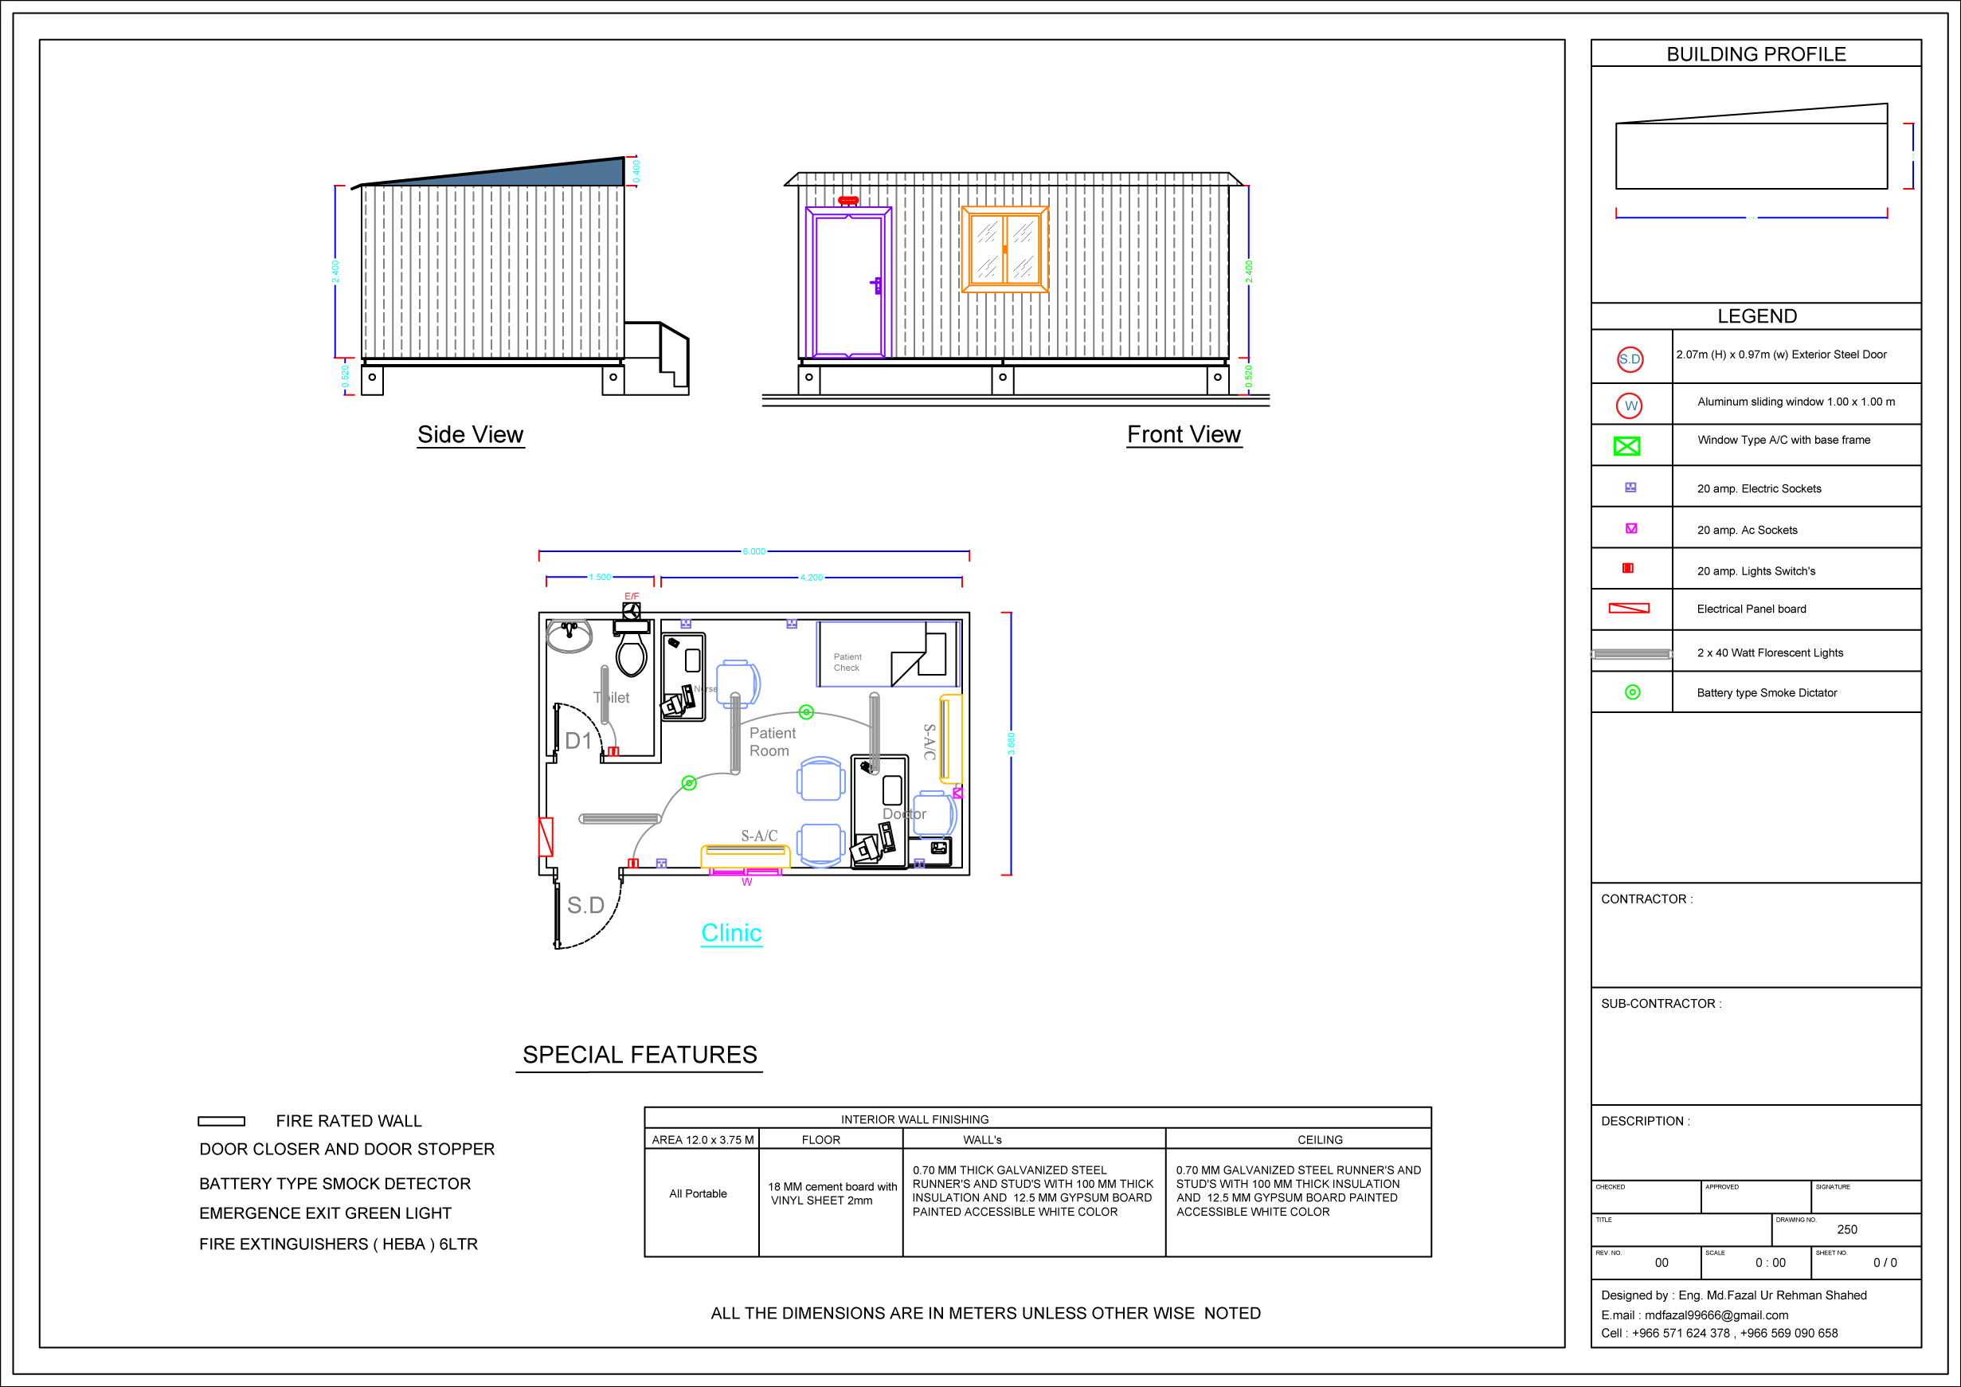The height and width of the screenshot is (1387, 1961).
Task: Click the '3.660' plan depth dimension
Action: [1012, 744]
